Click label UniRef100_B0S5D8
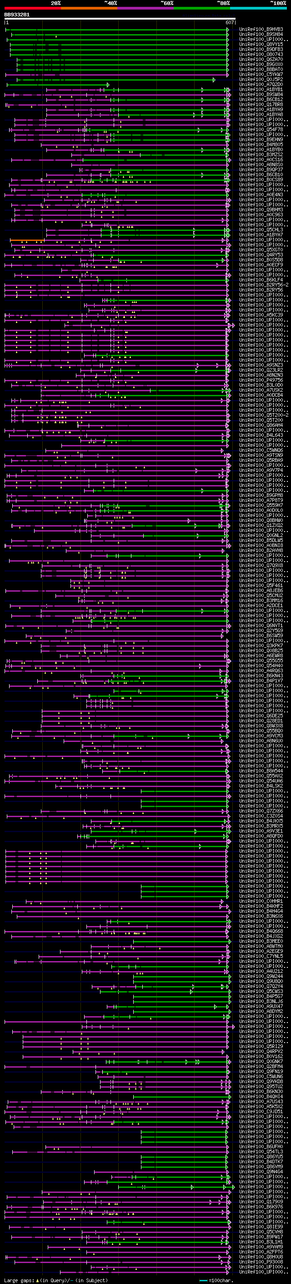This screenshot has height=1284, width=291. coord(261,260)
